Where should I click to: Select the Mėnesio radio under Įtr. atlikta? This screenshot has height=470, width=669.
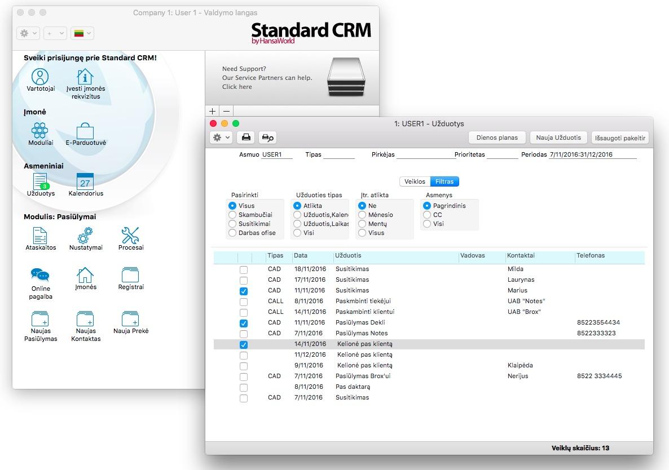362,215
